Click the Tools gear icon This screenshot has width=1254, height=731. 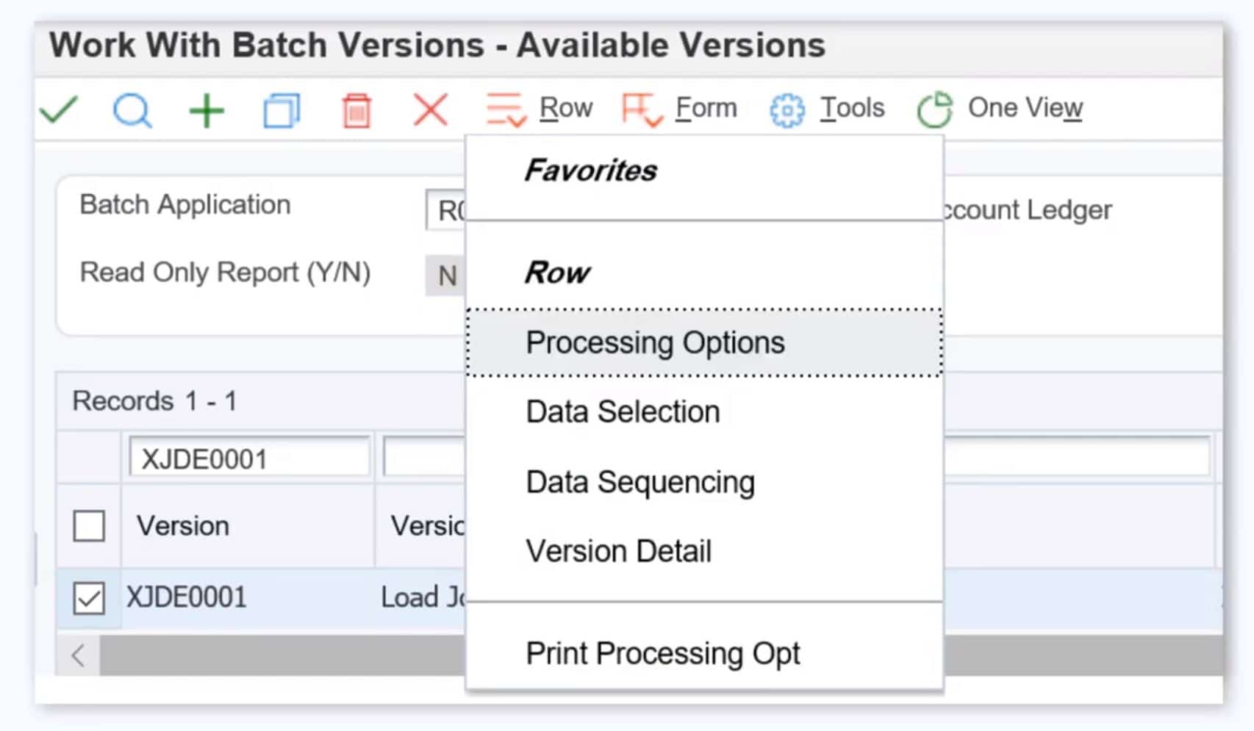[x=787, y=111]
